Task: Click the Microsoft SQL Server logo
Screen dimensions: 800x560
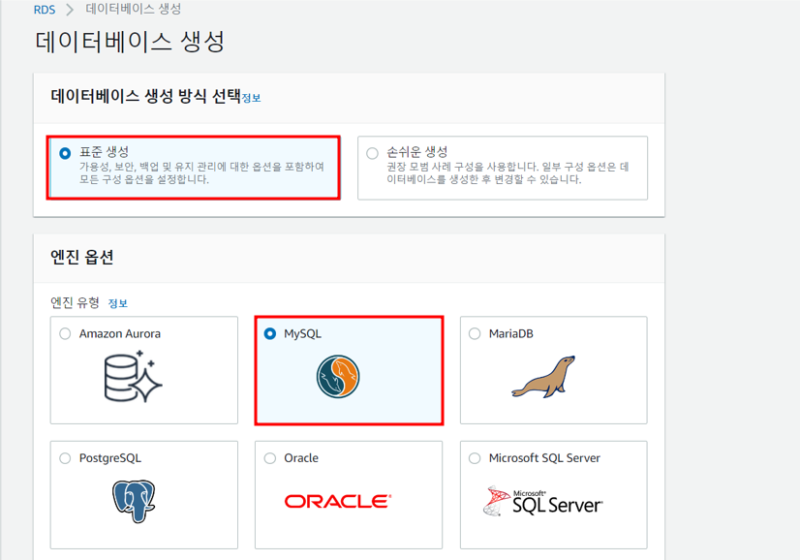Action: click(x=542, y=501)
